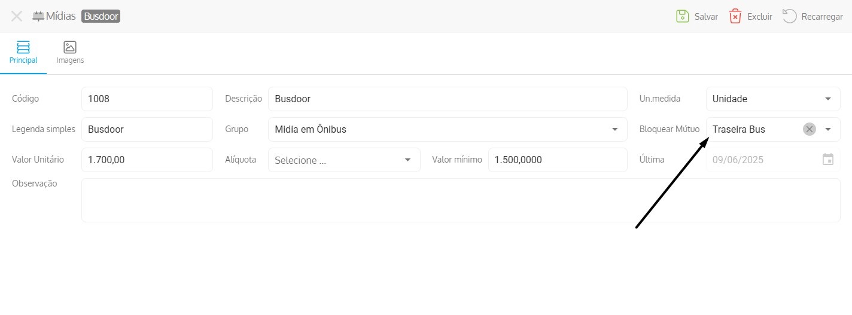852x315 pixels.
Task: Select the Valor Unitário field
Action: [x=147, y=160]
